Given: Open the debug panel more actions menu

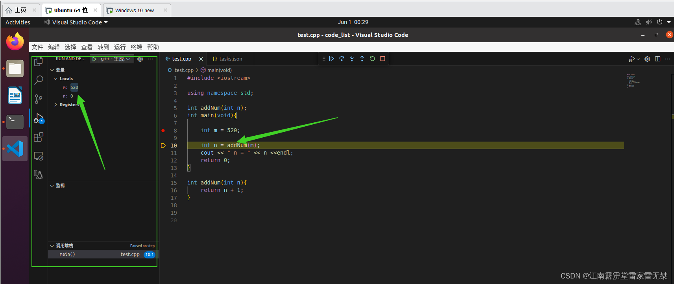Looking at the screenshot, I should click(x=150, y=59).
